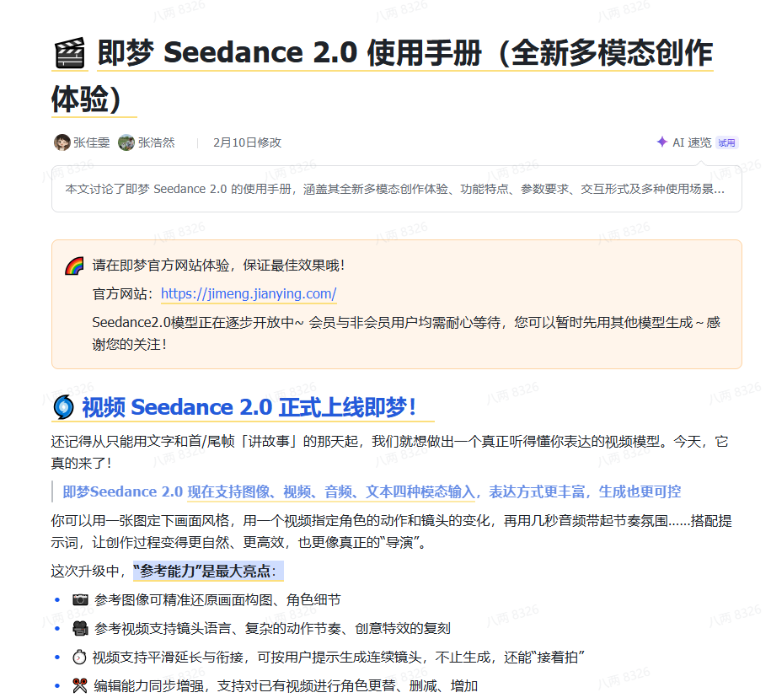771x698 pixels.
Task: Click the blue quote 即梦Seedance 2.0 现在支持图像
Action: click(372, 491)
